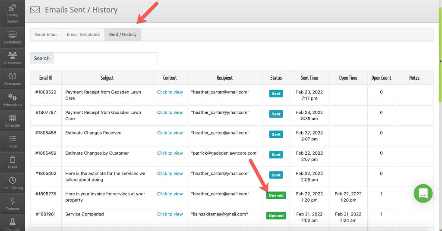The height and width of the screenshot is (231, 442).
Task: Click open time Feb 21, 2022 7:24 am
Action: 348,217
